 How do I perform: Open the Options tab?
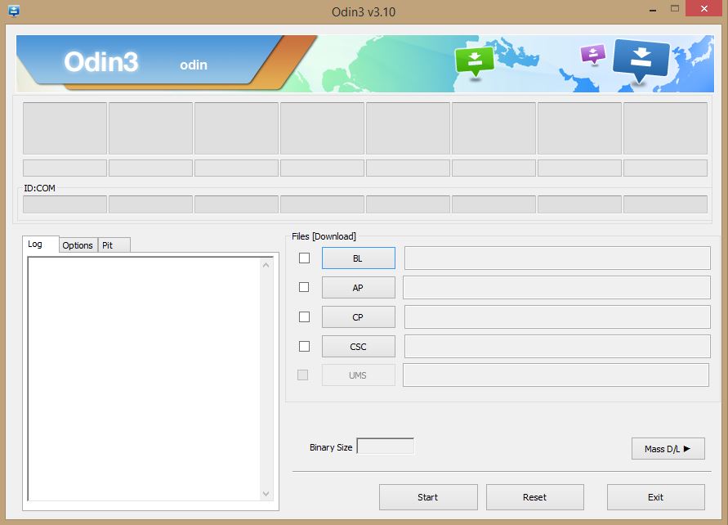point(78,245)
